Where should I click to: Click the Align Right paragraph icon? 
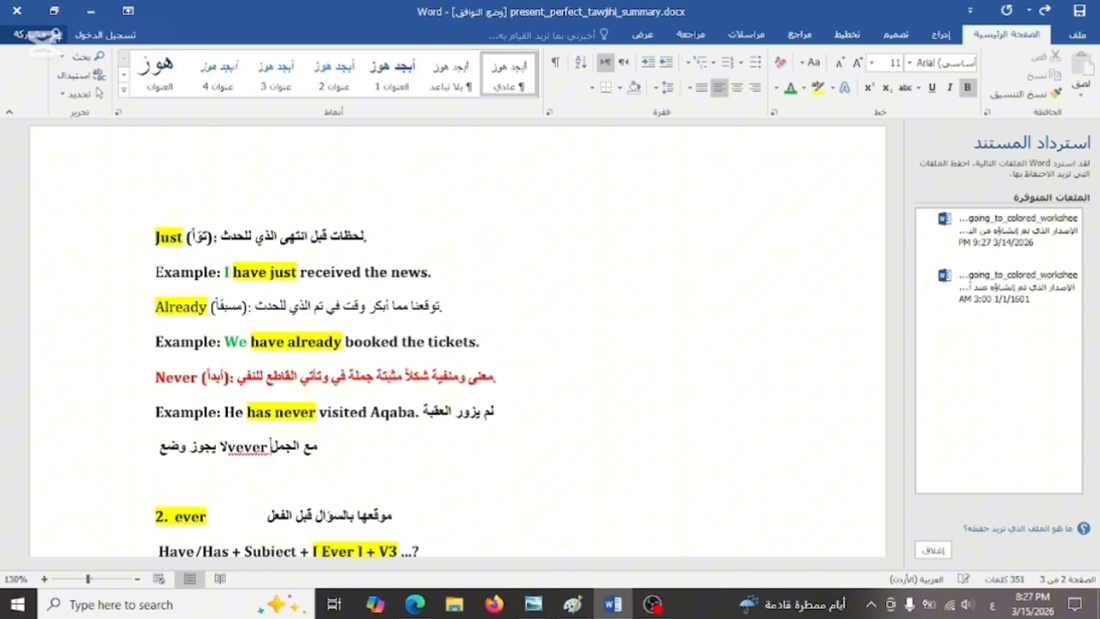(x=755, y=88)
